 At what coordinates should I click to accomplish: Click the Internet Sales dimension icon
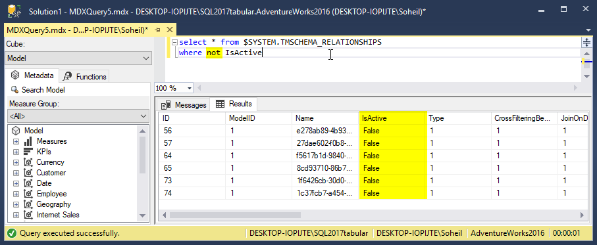[x=28, y=215]
